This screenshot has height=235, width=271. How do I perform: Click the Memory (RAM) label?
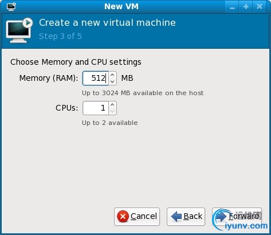(49, 78)
